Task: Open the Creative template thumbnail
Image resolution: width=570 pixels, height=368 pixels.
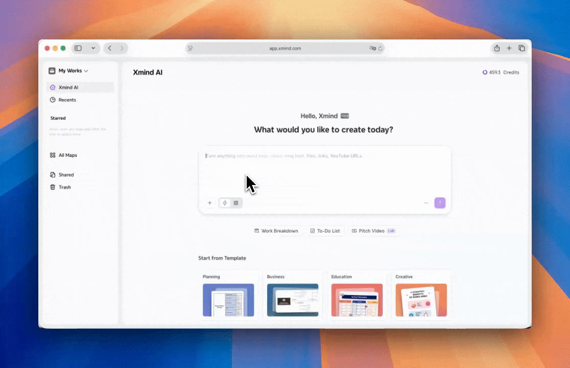Action: coord(421,300)
